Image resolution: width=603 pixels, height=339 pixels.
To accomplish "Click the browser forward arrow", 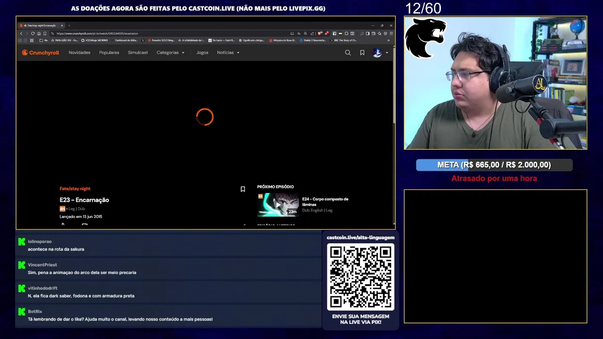I will point(27,33).
